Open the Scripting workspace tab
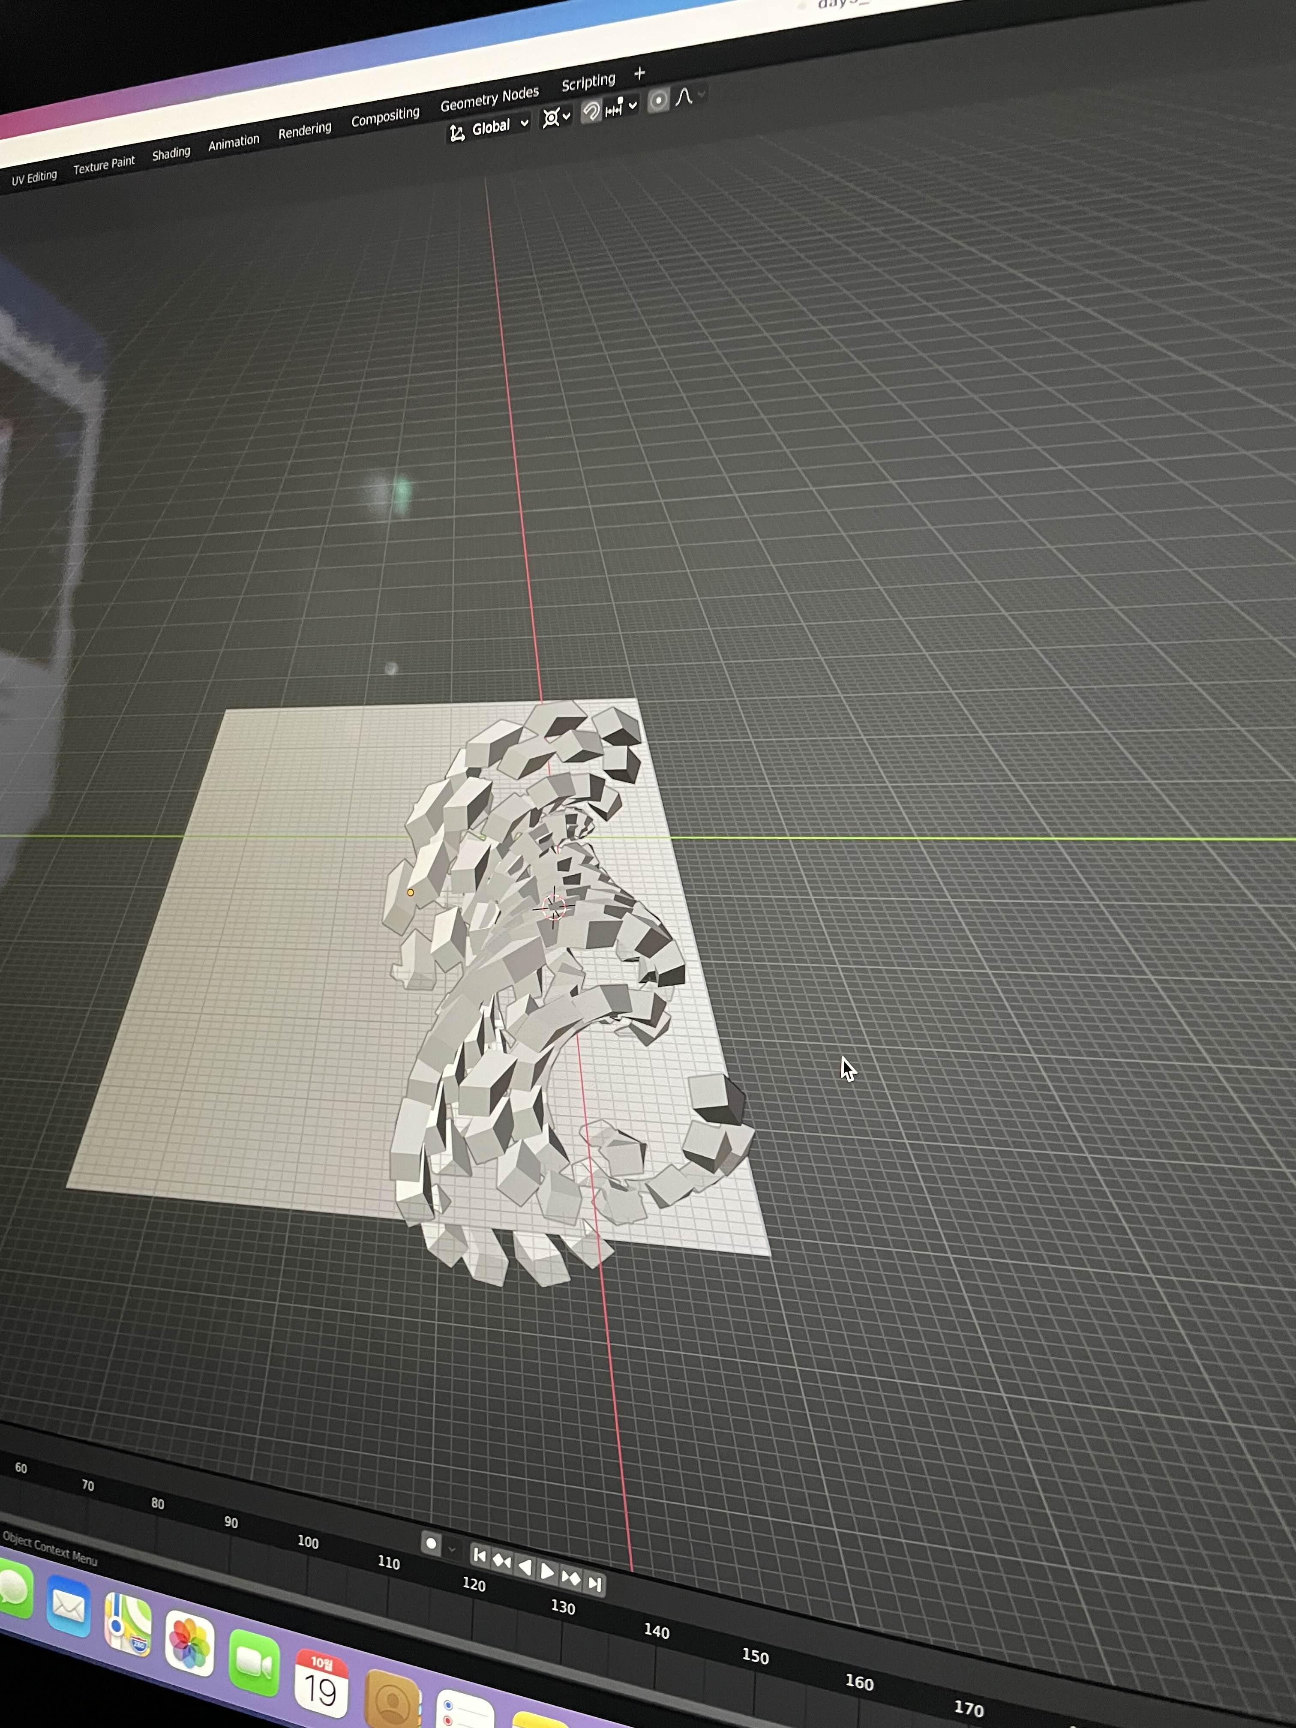Screen dimensions: 1296x1728 click(588, 82)
